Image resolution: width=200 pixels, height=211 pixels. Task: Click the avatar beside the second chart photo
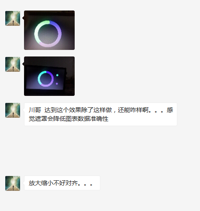point(13,64)
